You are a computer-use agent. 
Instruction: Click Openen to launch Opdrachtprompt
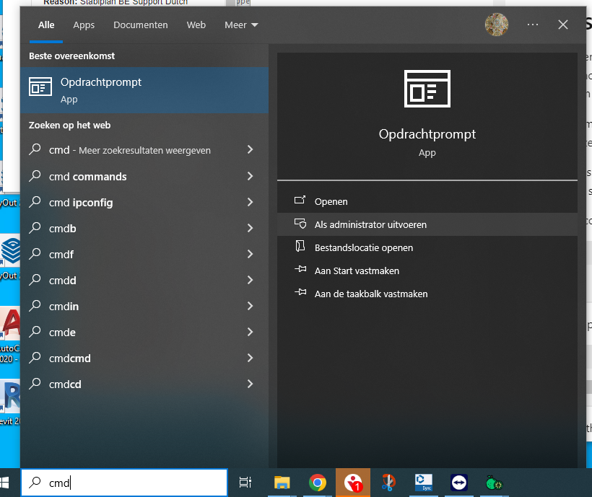pyautogui.click(x=427, y=201)
